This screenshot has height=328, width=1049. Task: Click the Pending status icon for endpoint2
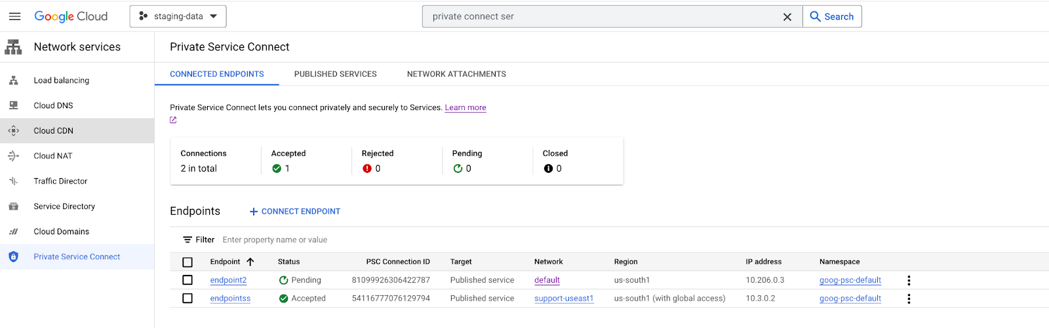tap(283, 280)
